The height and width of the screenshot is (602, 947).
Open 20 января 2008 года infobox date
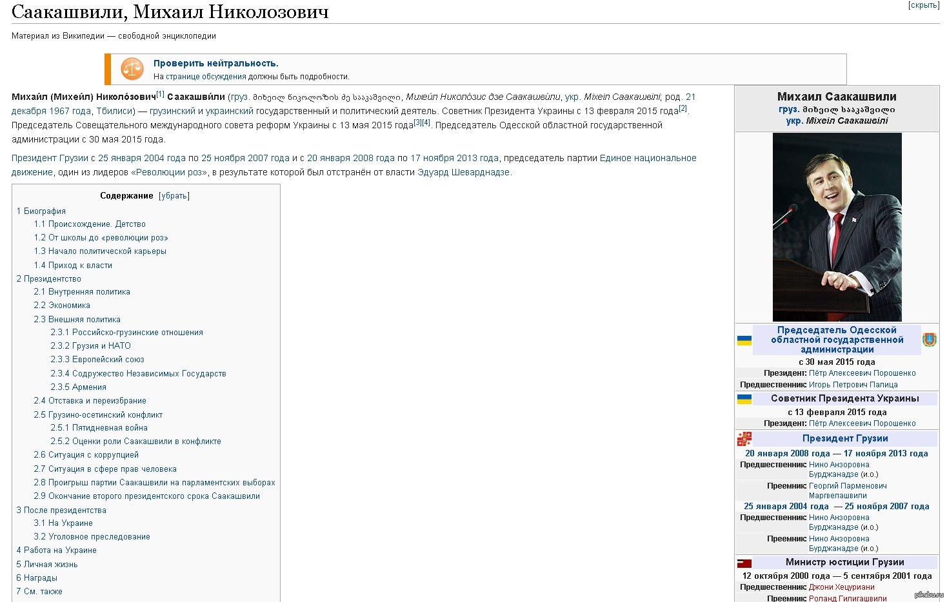coord(788,454)
